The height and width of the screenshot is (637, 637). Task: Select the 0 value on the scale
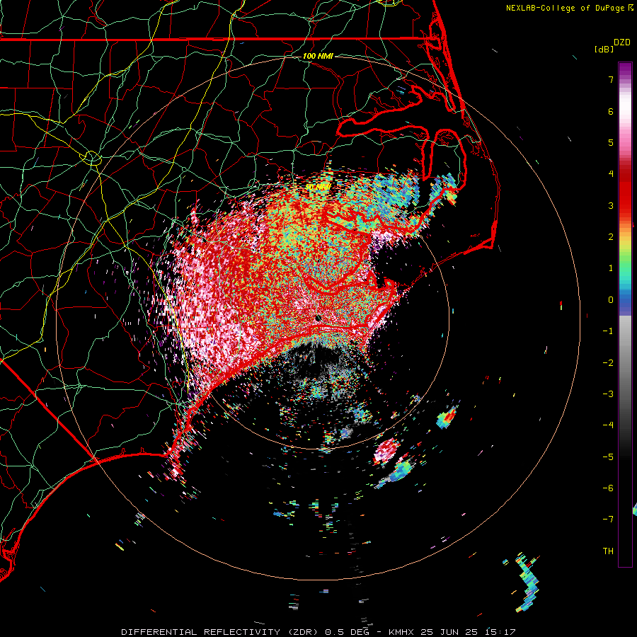point(611,300)
